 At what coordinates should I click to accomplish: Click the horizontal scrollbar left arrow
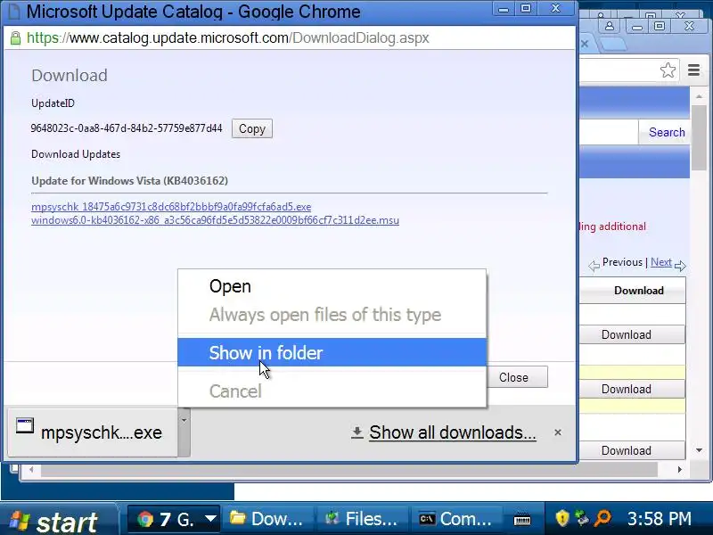pos(31,470)
